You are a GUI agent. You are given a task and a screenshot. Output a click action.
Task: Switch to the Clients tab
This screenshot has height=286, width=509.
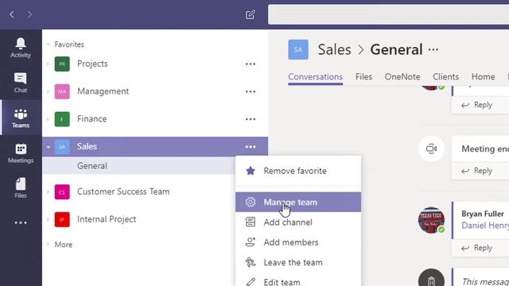point(445,77)
